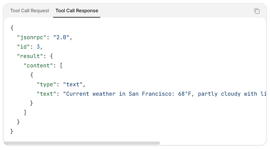Click the "content" key in the JSON
Viewport: 270px width, 150px height.
click(x=38, y=66)
